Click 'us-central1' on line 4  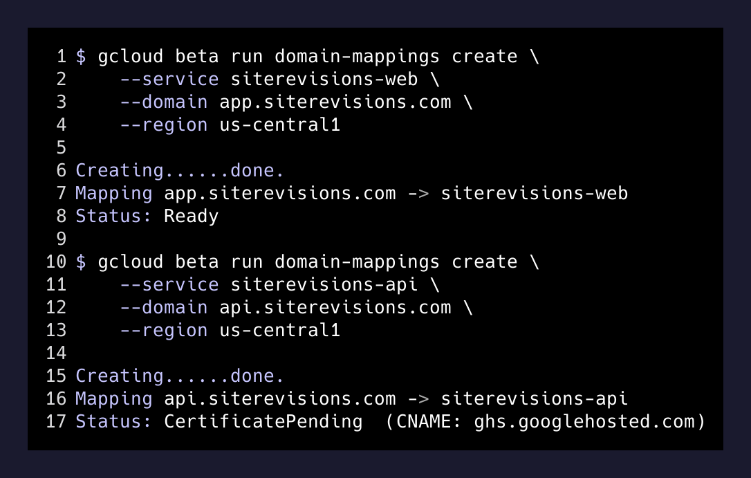click(x=279, y=125)
